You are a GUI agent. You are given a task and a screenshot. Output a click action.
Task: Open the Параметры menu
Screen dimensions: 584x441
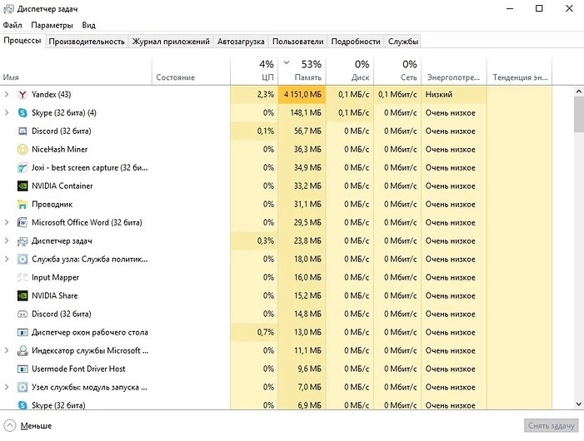[52, 26]
